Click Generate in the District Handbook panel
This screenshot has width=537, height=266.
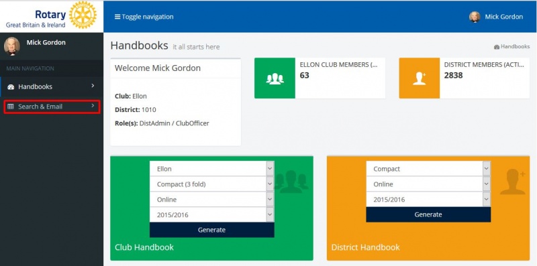click(x=428, y=214)
